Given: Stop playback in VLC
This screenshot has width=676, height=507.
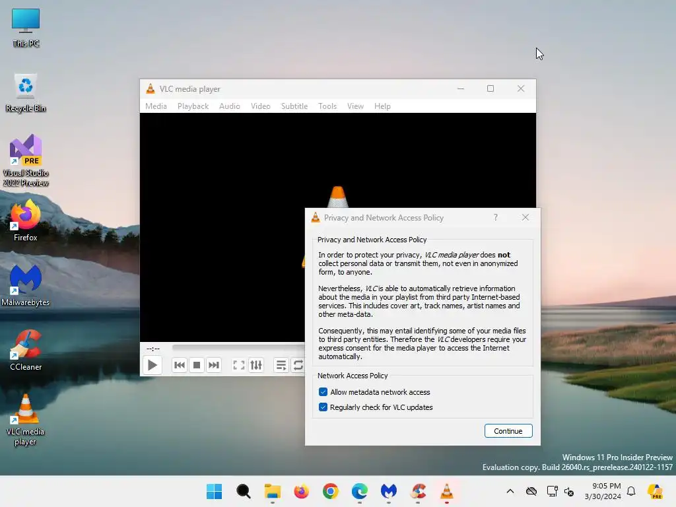Looking at the screenshot, I should click(197, 365).
